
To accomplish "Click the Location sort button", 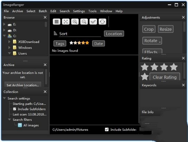I will [114, 33].
